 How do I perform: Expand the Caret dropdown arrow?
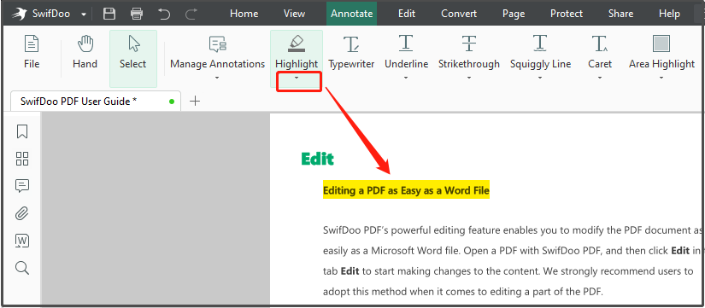click(x=600, y=78)
